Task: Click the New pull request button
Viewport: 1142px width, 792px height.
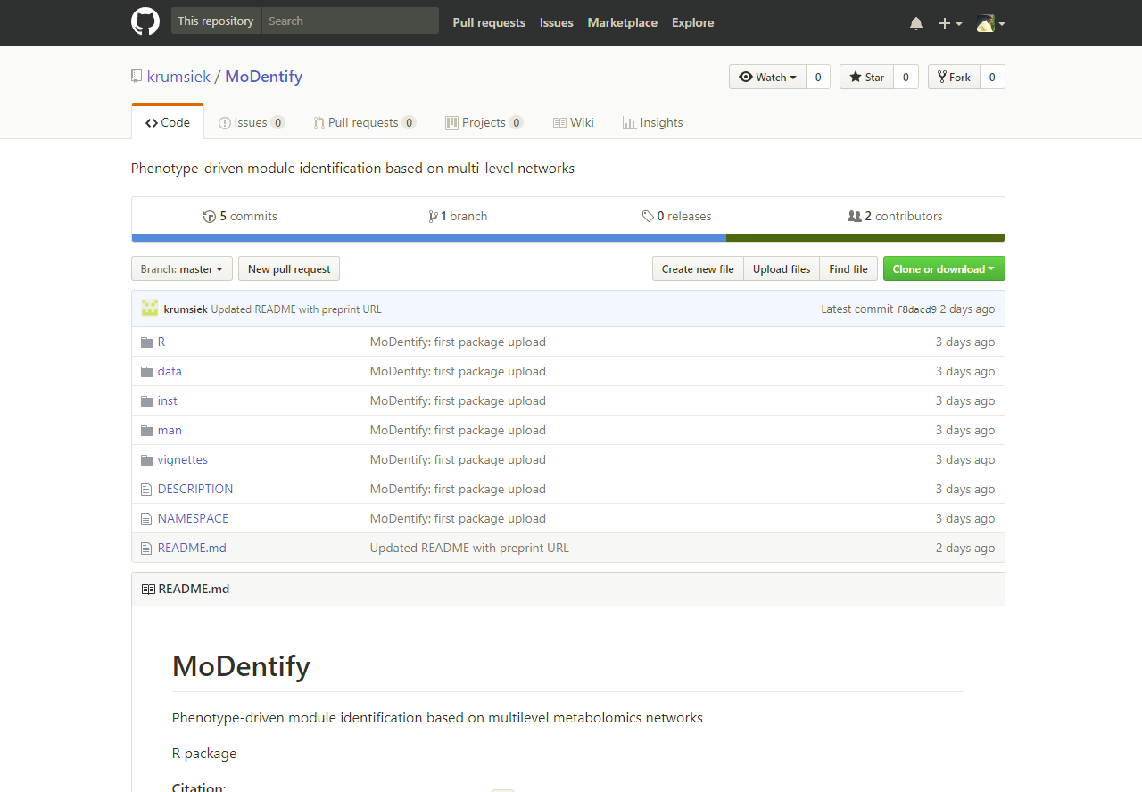Action: click(x=289, y=268)
